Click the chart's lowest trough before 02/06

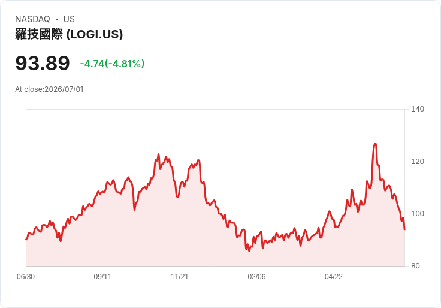(249, 251)
